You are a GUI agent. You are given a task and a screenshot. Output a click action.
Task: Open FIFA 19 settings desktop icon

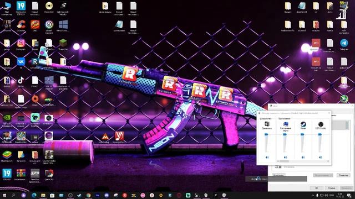pyautogui.click(x=21, y=8)
